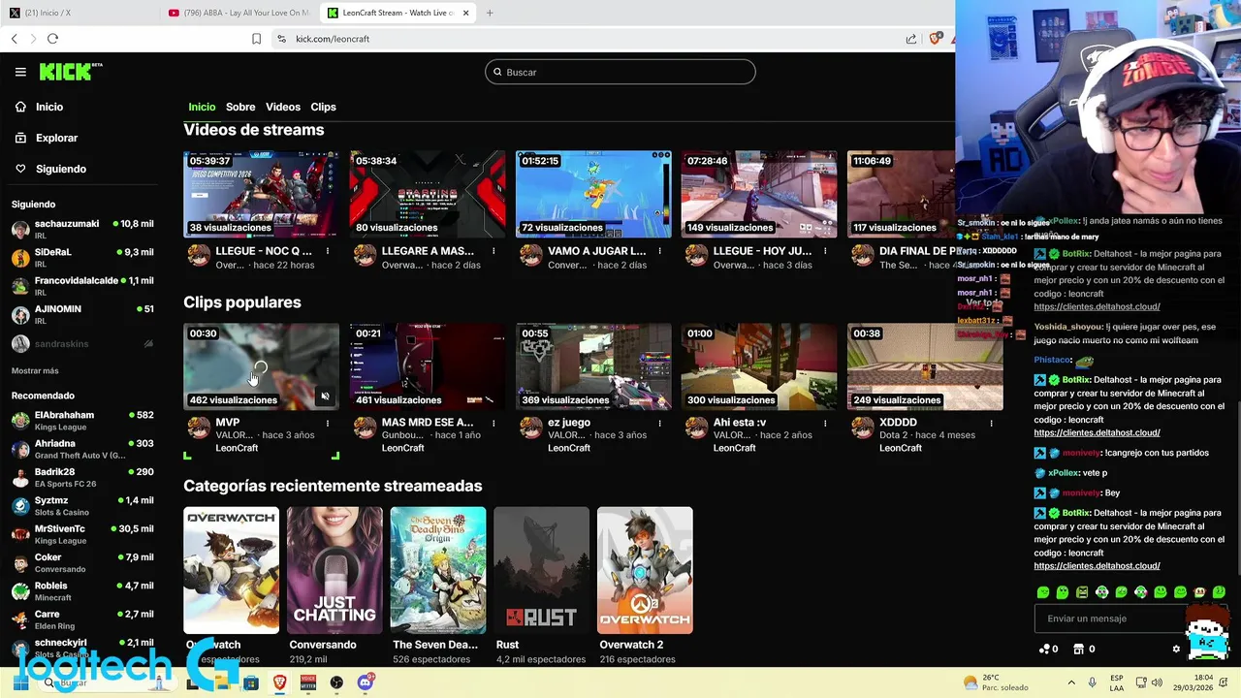
Task: Open Ahriadna recommended channel
Action: point(82,449)
